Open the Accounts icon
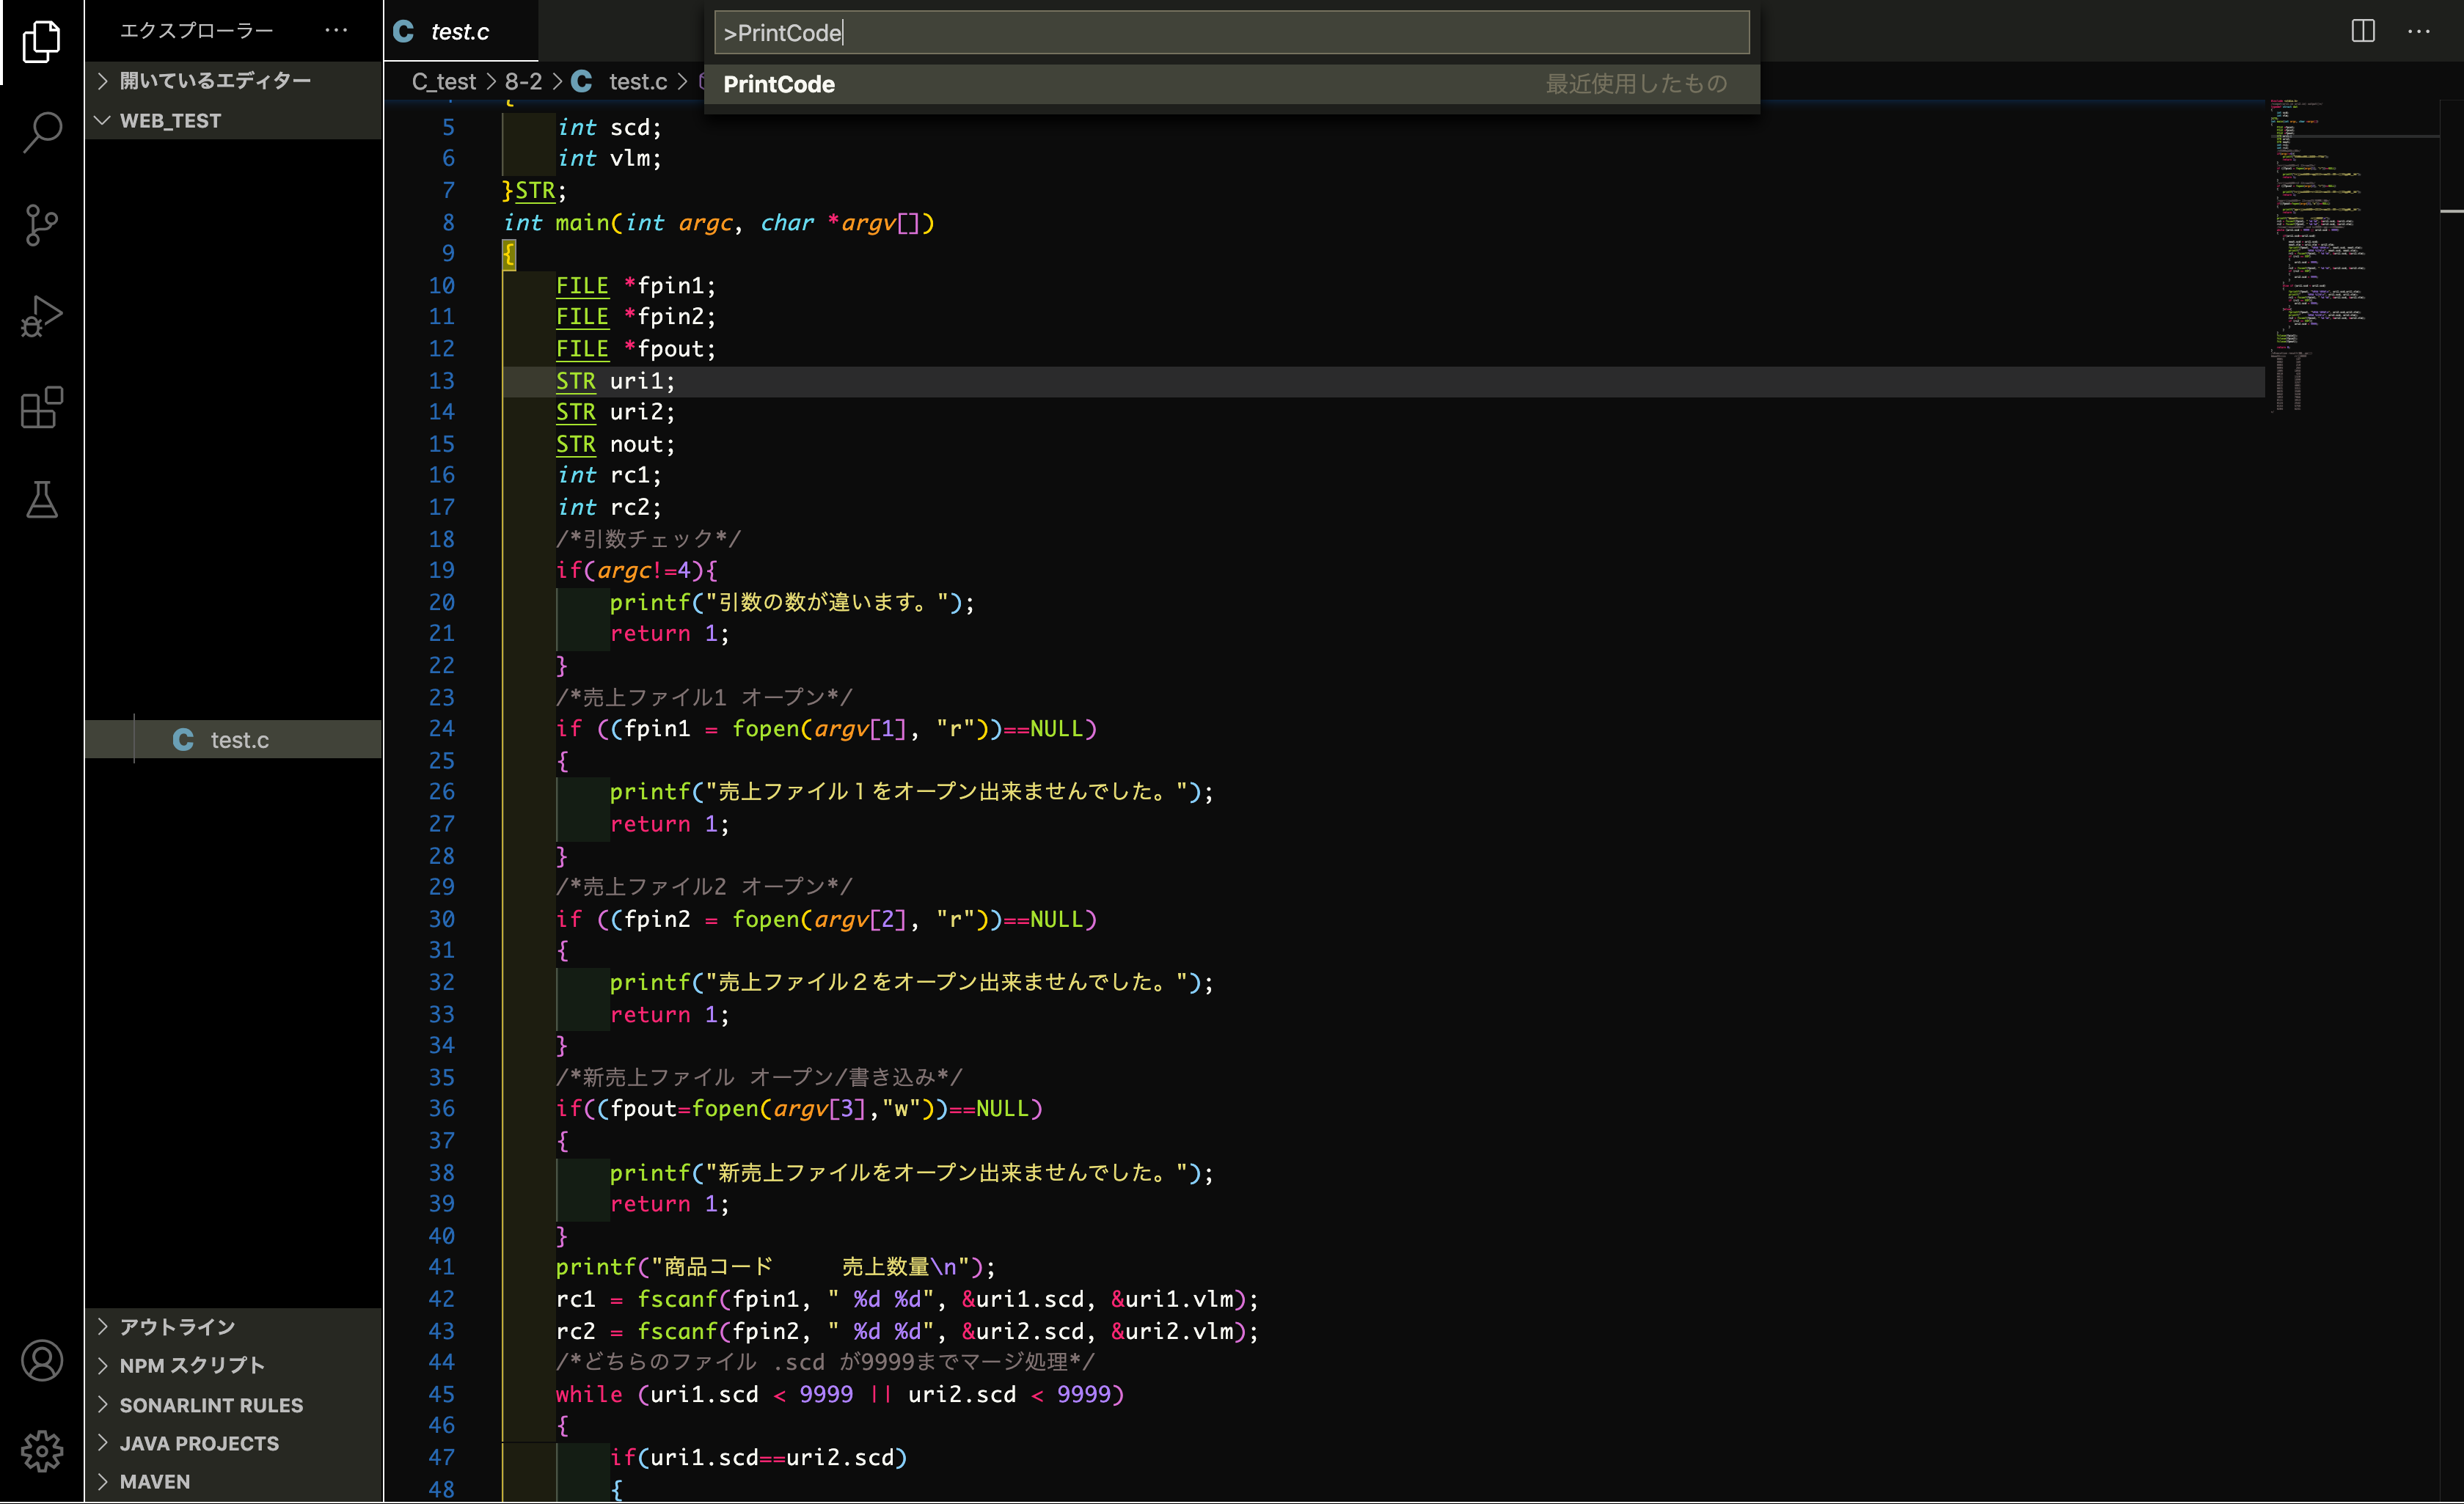The image size is (2464, 1504). (x=41, y=1360)
